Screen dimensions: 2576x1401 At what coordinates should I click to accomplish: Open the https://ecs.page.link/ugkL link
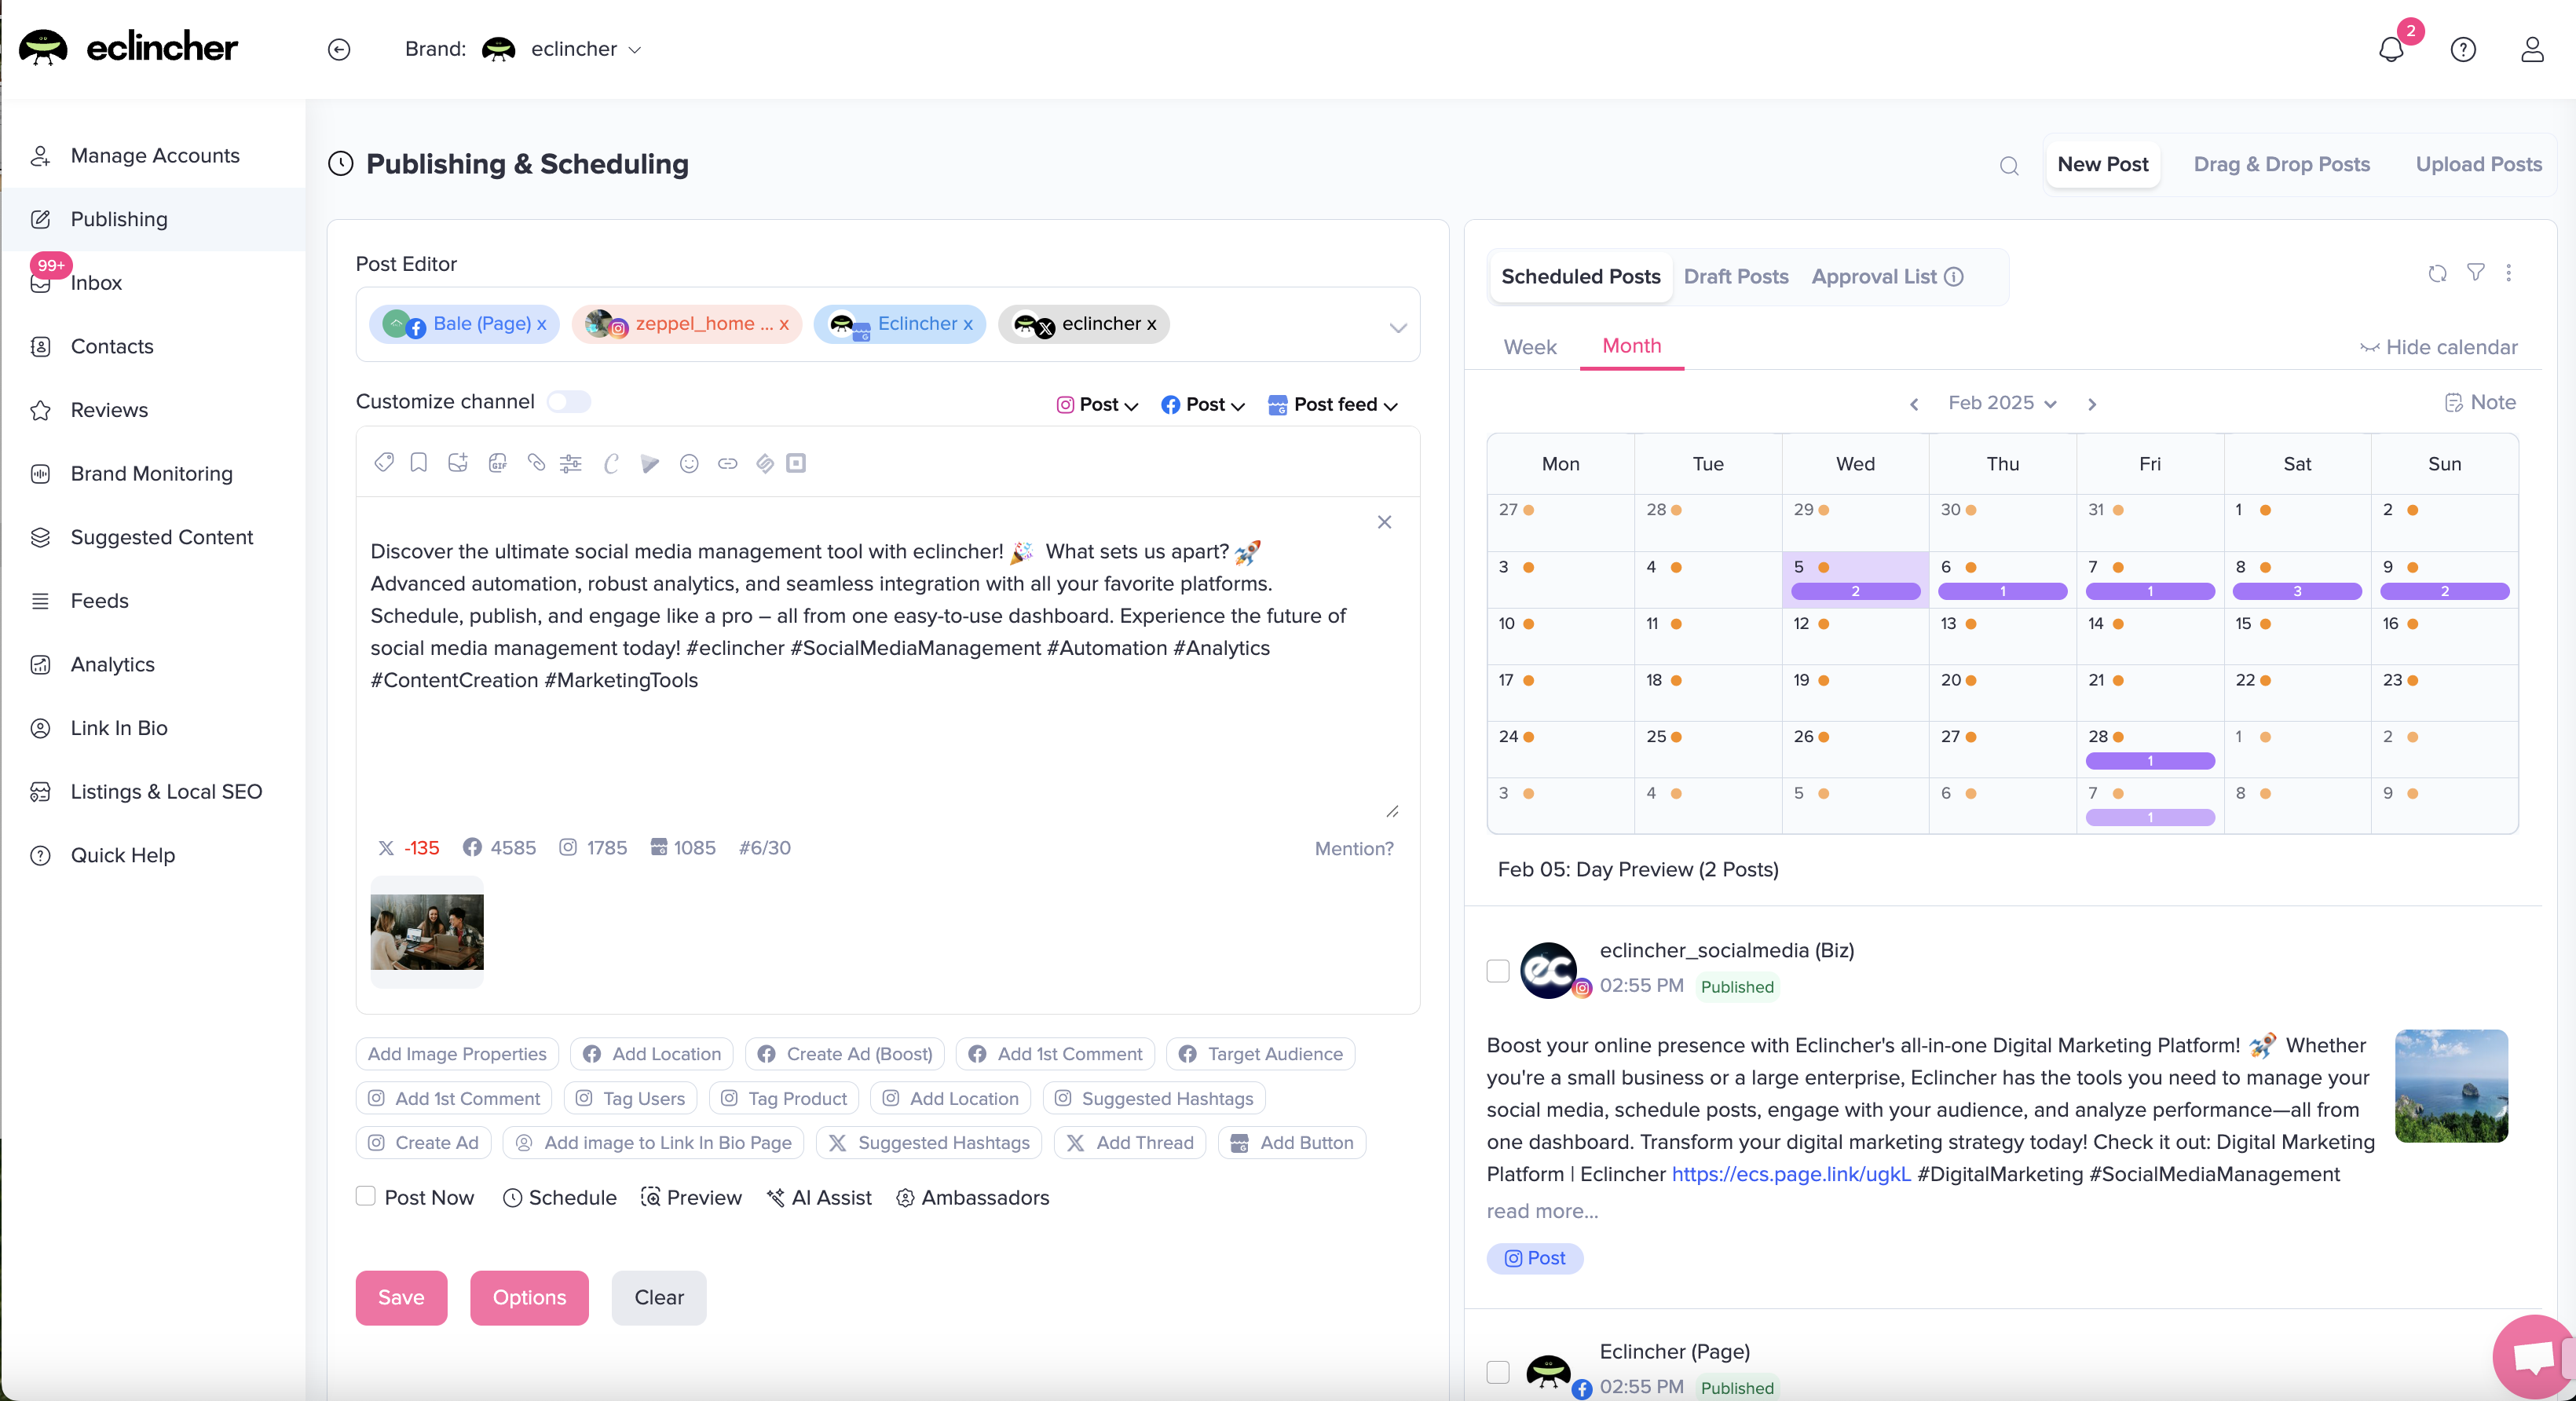pos(1790,1174)
